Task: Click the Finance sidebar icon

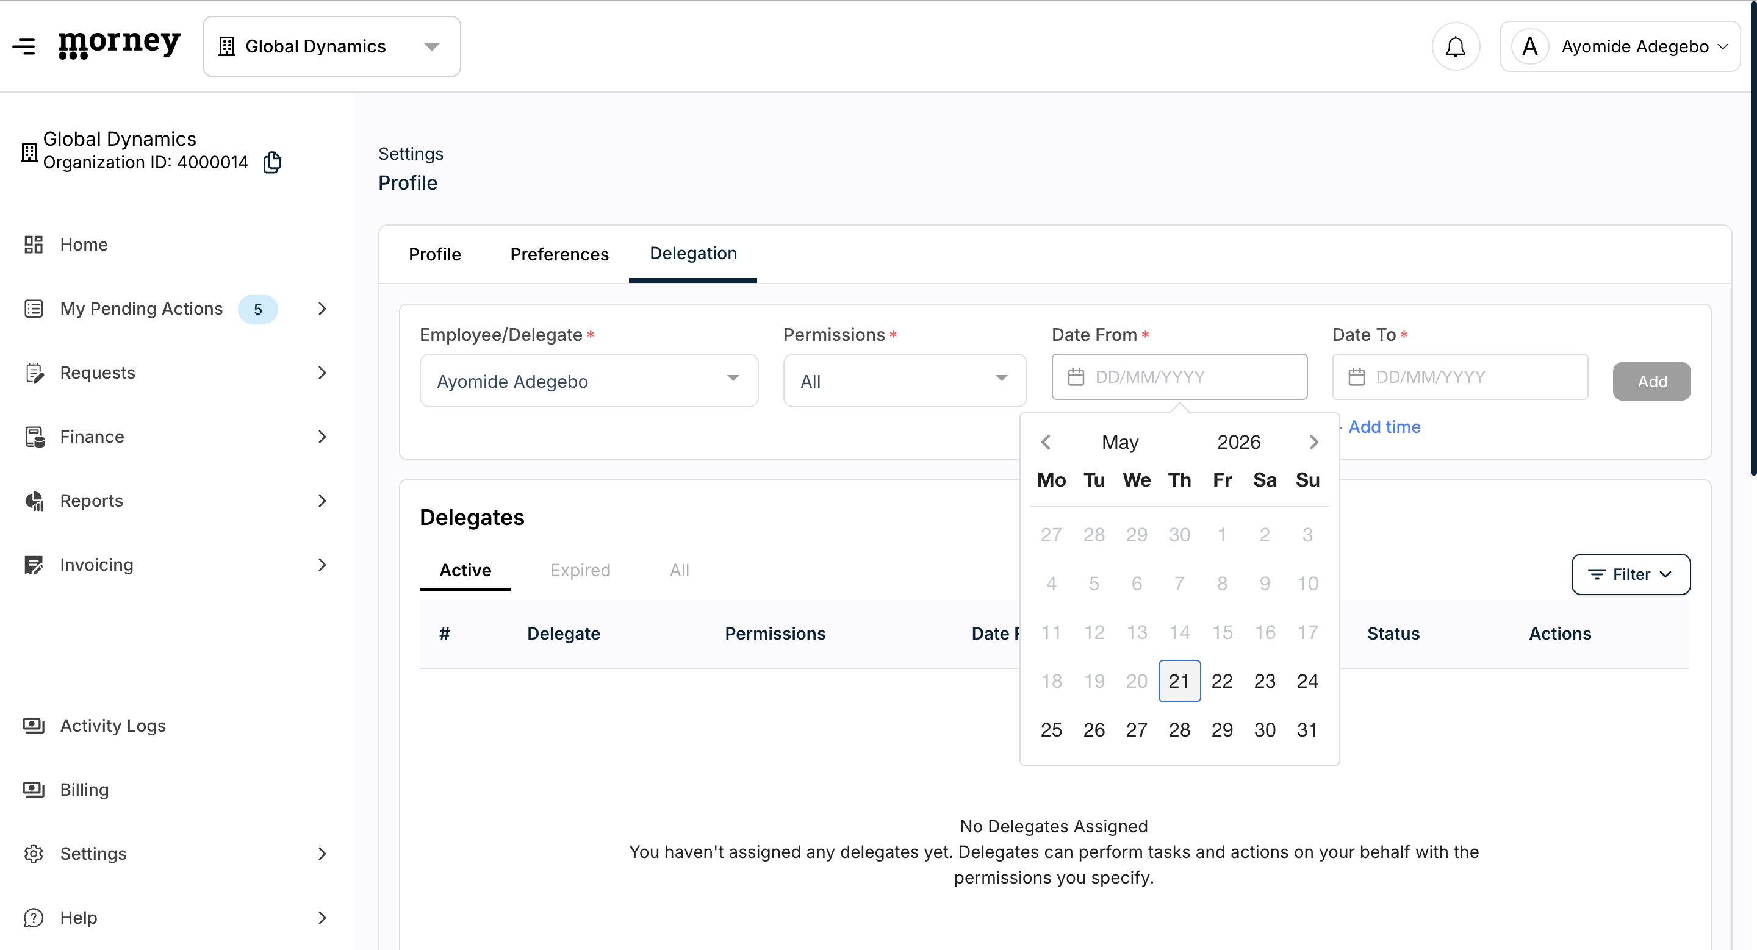Action: pyautogui.click(x=34, y=437)
